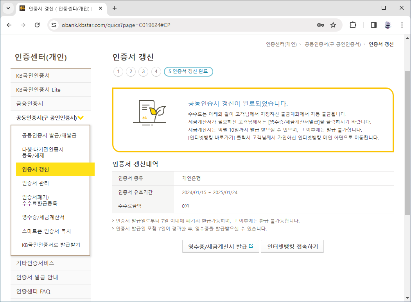Minimize the browser window

coord(366,8)
